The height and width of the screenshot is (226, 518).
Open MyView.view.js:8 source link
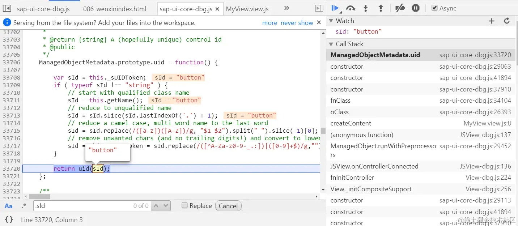[487, 124]
